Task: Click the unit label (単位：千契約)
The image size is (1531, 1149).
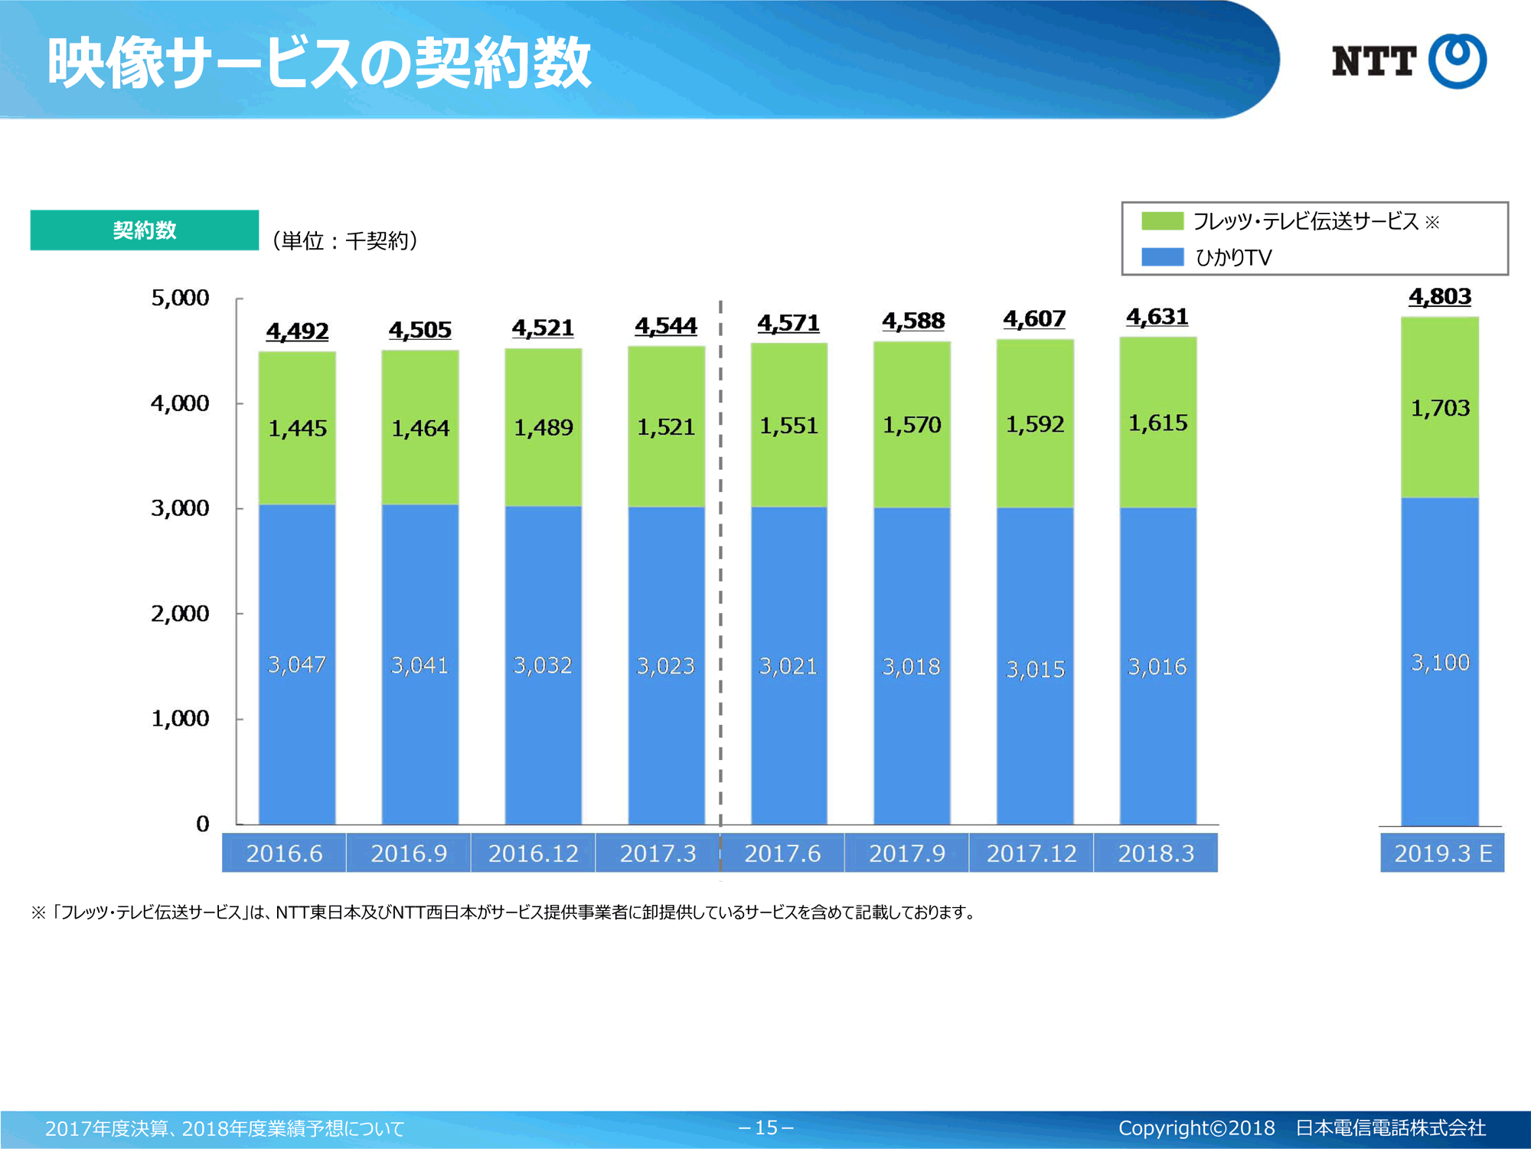Action: coord(345,240)
